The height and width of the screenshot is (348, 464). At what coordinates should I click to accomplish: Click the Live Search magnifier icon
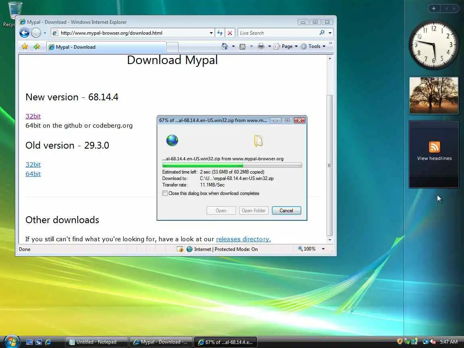322,33
